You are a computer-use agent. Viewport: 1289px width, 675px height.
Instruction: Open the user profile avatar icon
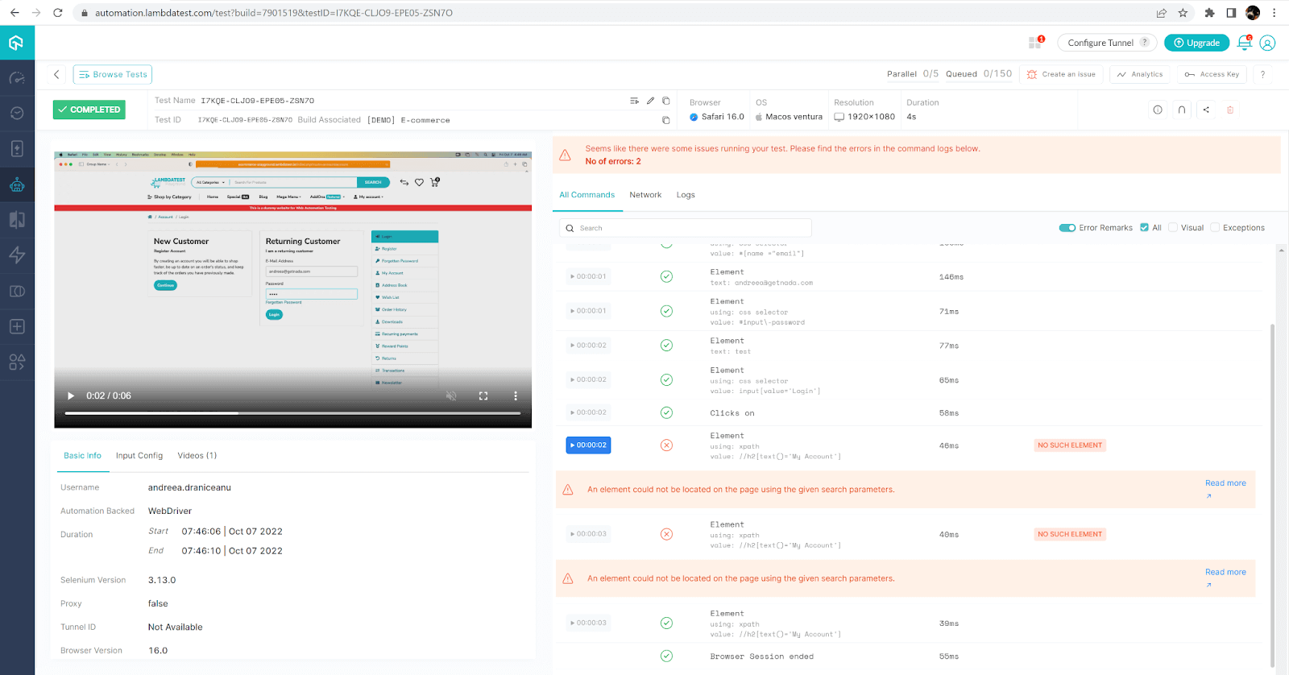(1267, 43)
